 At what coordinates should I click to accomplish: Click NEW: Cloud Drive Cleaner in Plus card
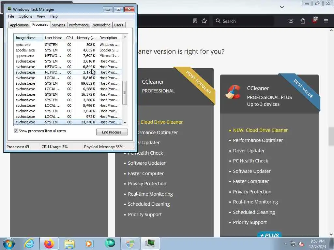[260, 130]
